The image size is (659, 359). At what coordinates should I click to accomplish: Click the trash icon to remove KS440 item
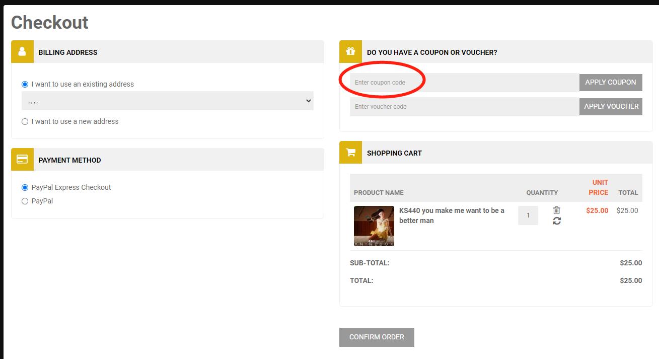(556, 210)
